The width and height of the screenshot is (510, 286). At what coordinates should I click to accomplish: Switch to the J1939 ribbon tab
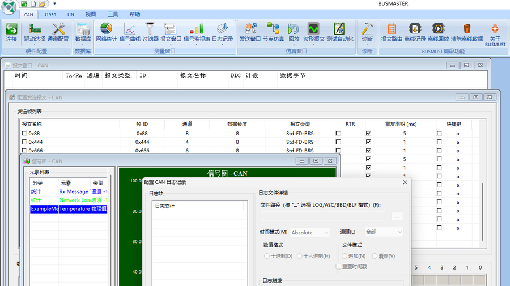tap(50, 15)
